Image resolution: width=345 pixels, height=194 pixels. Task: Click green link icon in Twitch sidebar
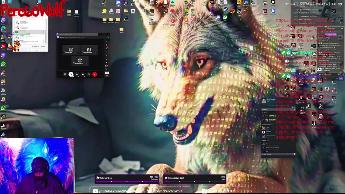(x=106, y=42)
